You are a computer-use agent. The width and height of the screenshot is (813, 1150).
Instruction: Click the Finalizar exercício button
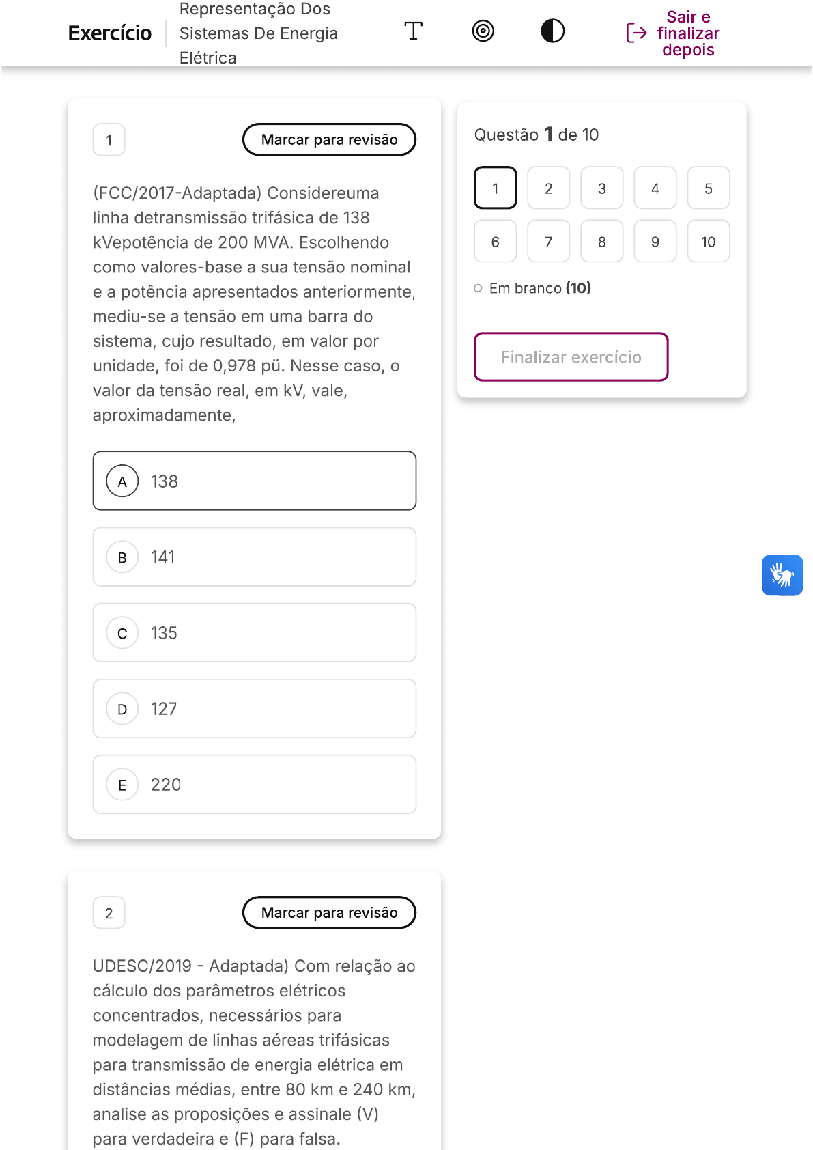pyautogui.click(x=571, y=356)
